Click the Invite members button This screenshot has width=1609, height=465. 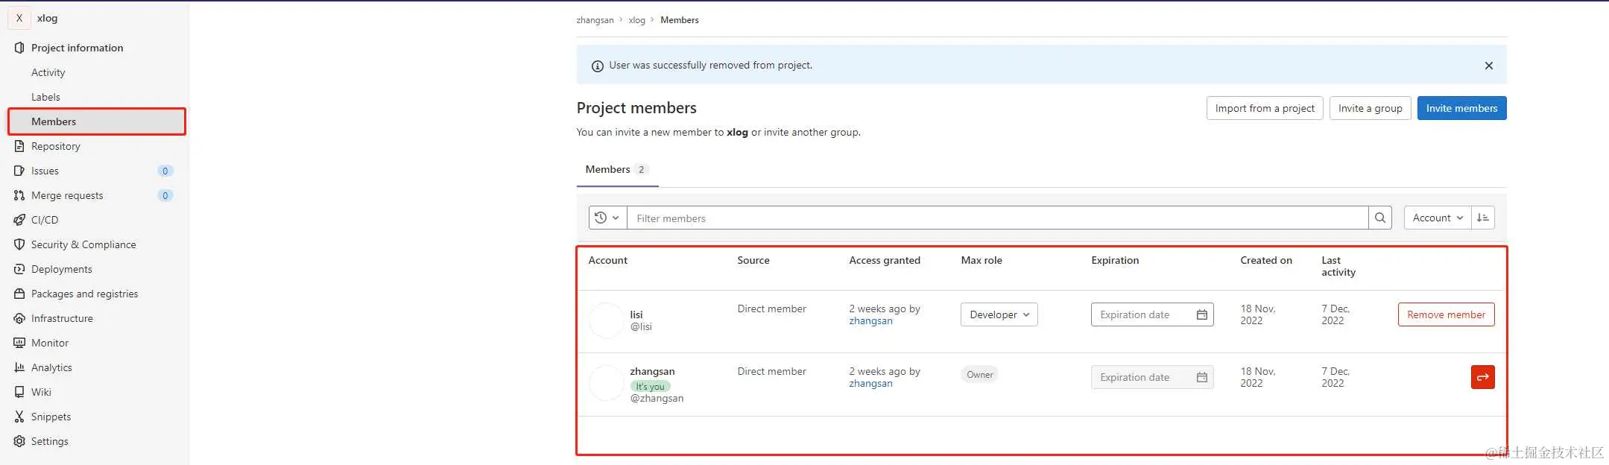click(x=1461, y=108)
